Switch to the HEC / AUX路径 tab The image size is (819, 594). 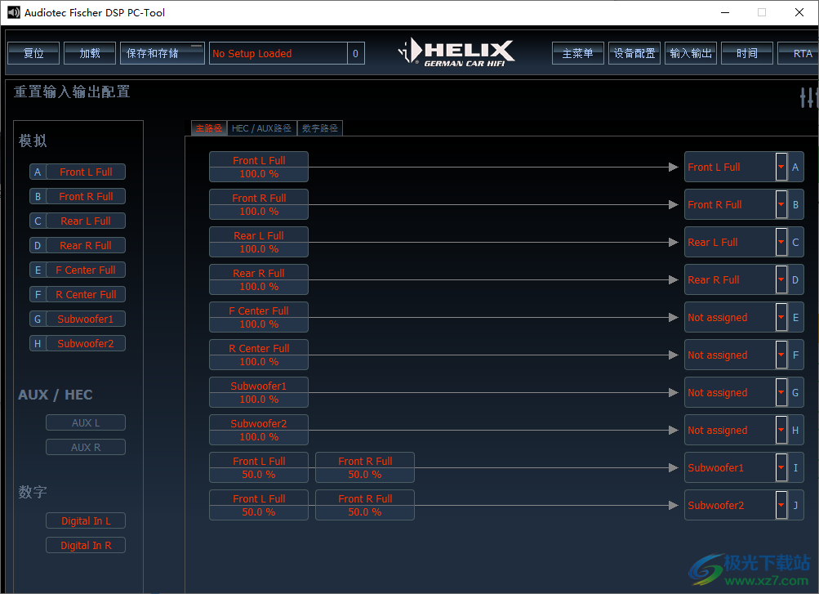(261, 128)
